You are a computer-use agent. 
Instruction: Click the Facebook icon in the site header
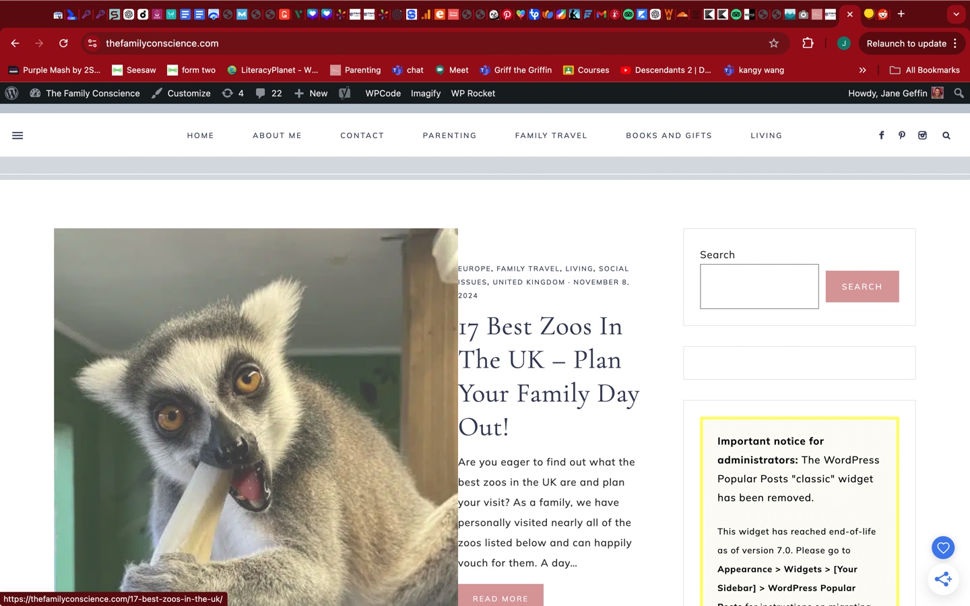pyautogui.click(x=881, y=135)
